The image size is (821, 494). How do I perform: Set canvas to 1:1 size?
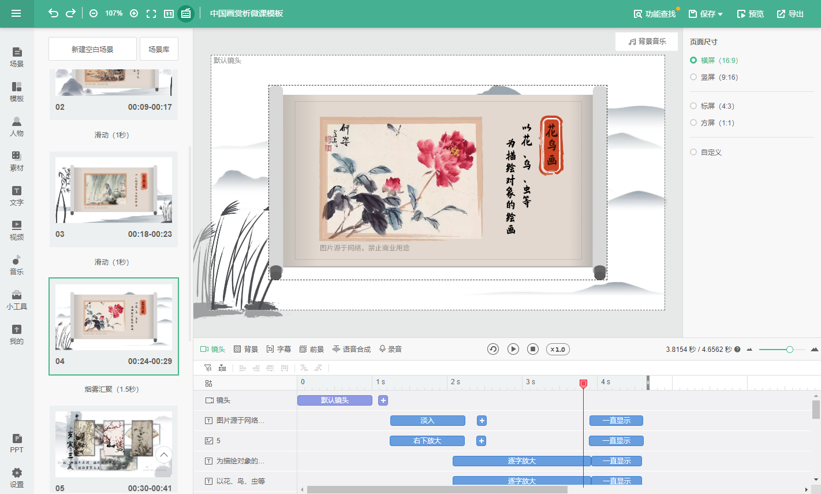169,13
